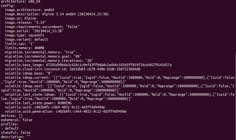The image size is (236, 140).
Task: Click the volatile.base_image hash value
Action: point(109,65)
